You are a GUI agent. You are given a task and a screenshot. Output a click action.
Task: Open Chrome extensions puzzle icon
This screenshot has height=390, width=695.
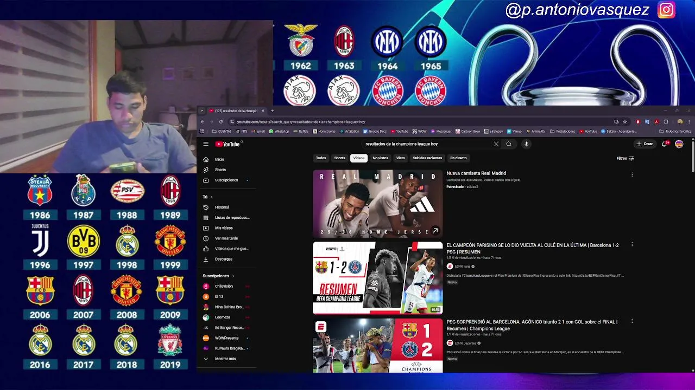[x=666, y=122]
